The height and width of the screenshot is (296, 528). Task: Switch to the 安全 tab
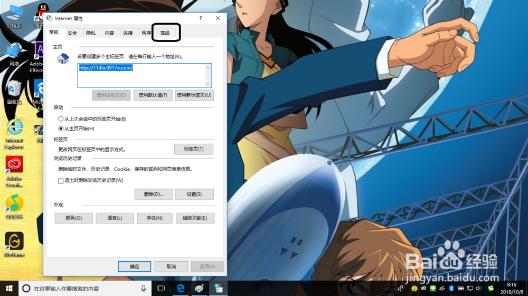click(x=72, y=33)
